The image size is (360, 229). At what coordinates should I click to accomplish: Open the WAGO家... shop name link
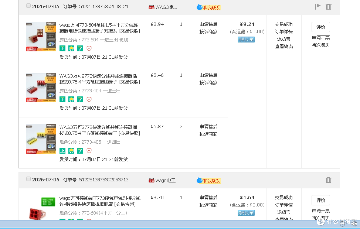tap(166, 7)
